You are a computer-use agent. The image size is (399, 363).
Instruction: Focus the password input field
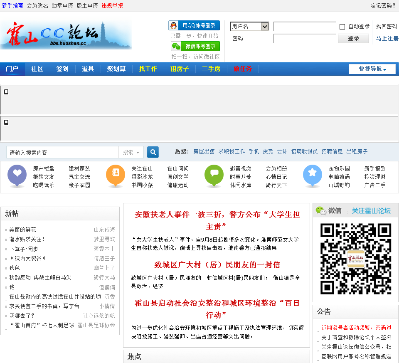click(305, 38)
